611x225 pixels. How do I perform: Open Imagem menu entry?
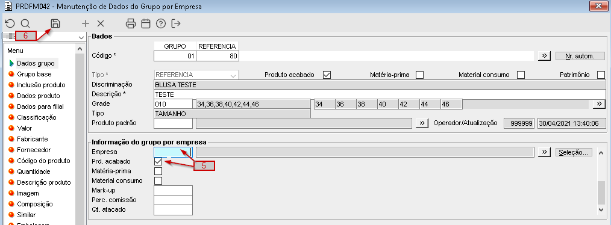click(x=28, y=193)
